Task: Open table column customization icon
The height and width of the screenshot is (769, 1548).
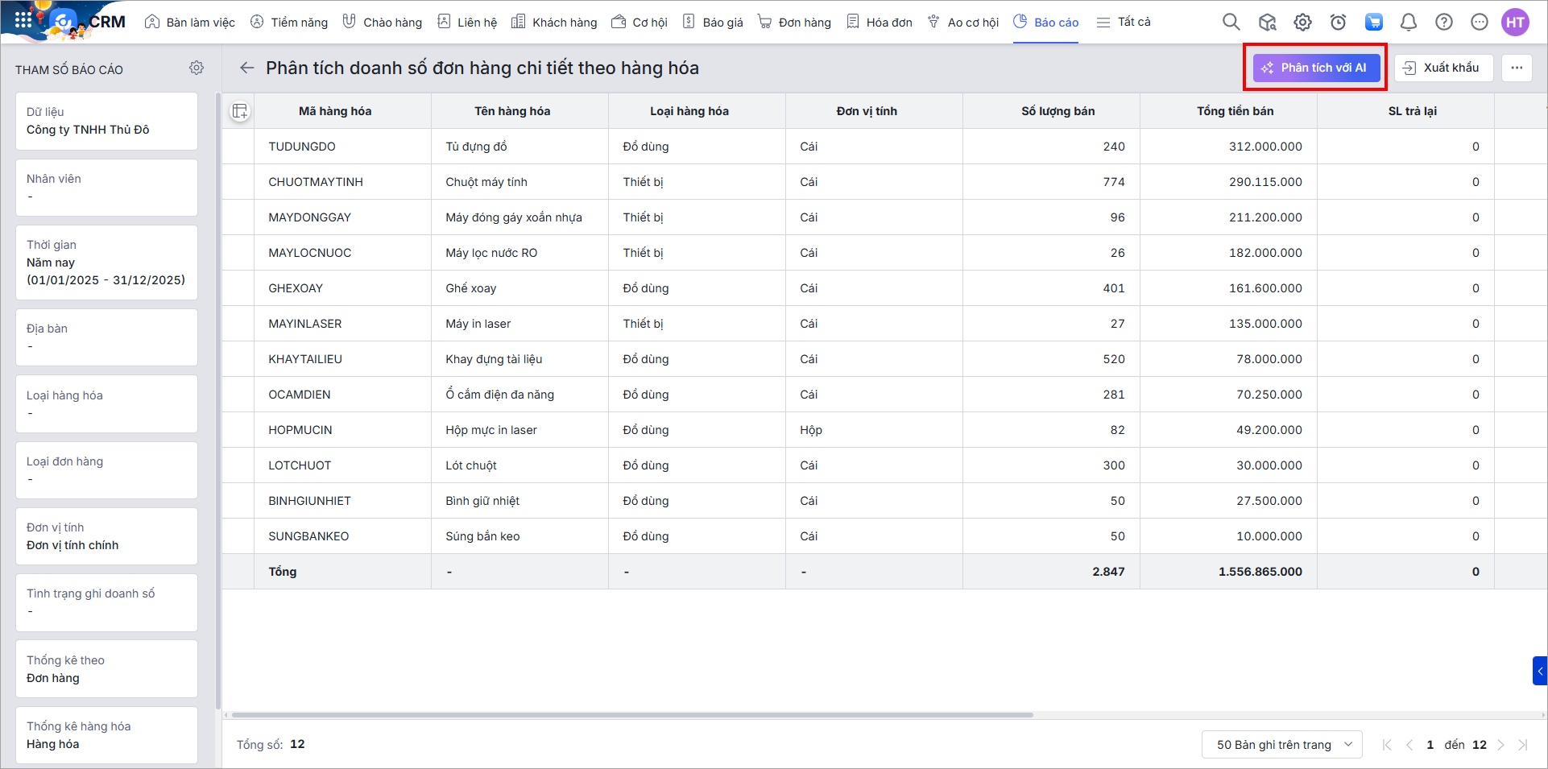Action: [239, 111]
